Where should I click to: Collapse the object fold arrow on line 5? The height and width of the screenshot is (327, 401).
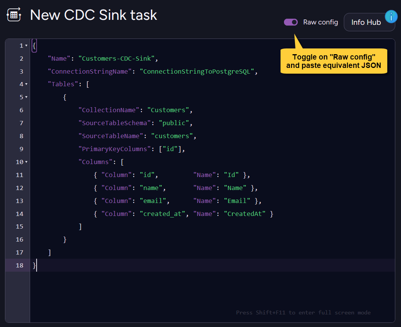(26, 97)
